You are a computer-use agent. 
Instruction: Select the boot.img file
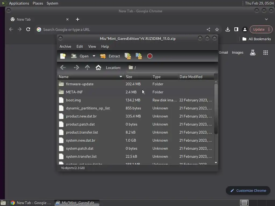[x=136, y=100]
